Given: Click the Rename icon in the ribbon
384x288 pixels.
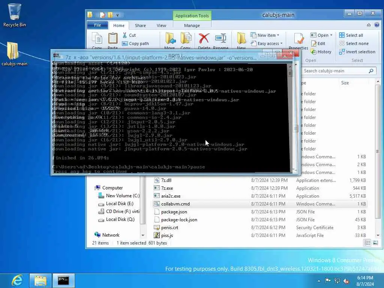Looking at the screenshot, I should [x=220, y=39].
